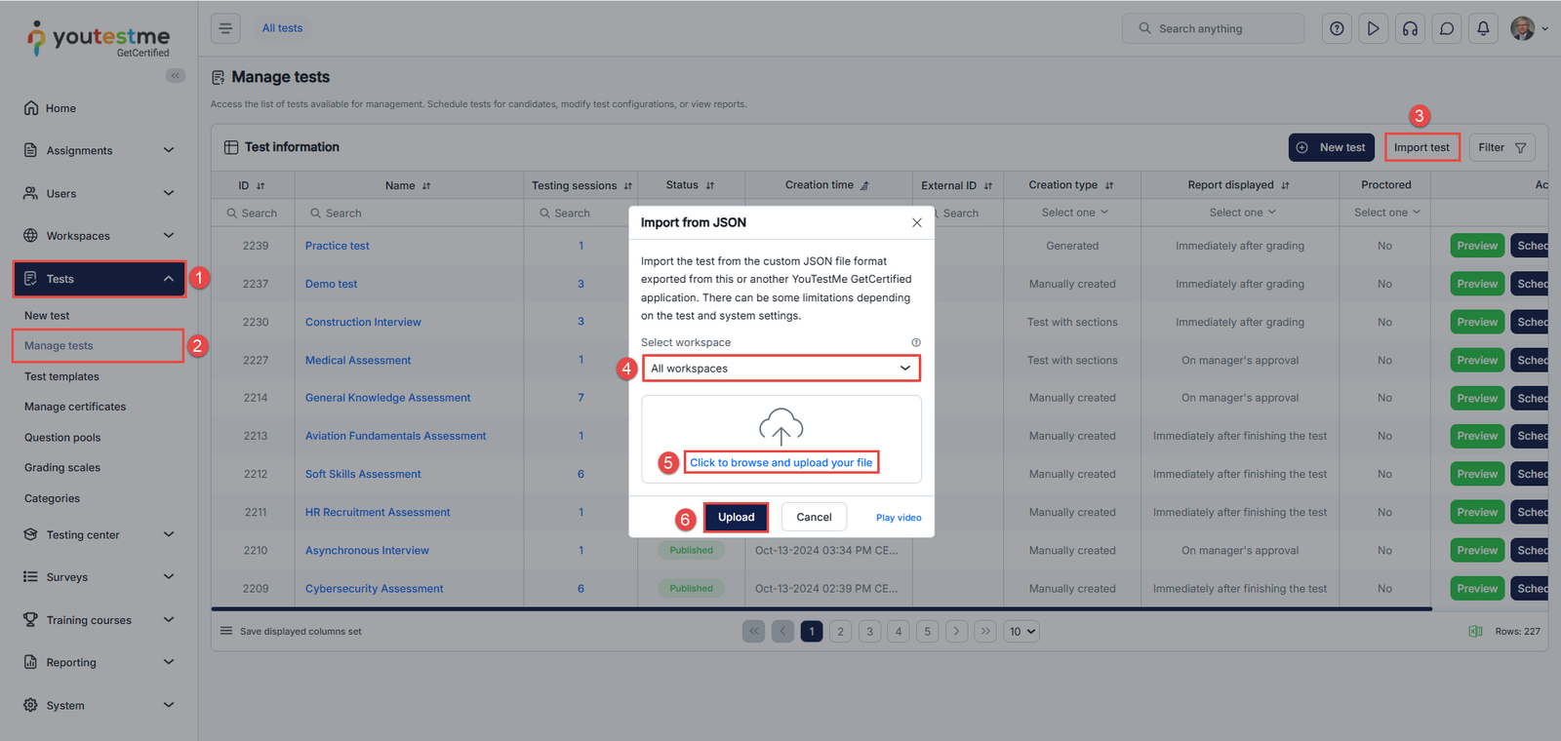The width and height of the screenshot is (1561, 741).
Task: Click the hamburger menu icon
Action: pyautogui.click(x=225, y=28)
